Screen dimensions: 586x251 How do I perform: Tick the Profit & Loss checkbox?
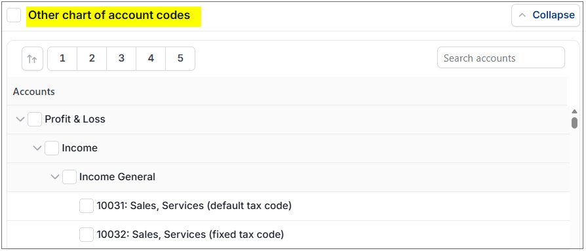click(35, 119)
